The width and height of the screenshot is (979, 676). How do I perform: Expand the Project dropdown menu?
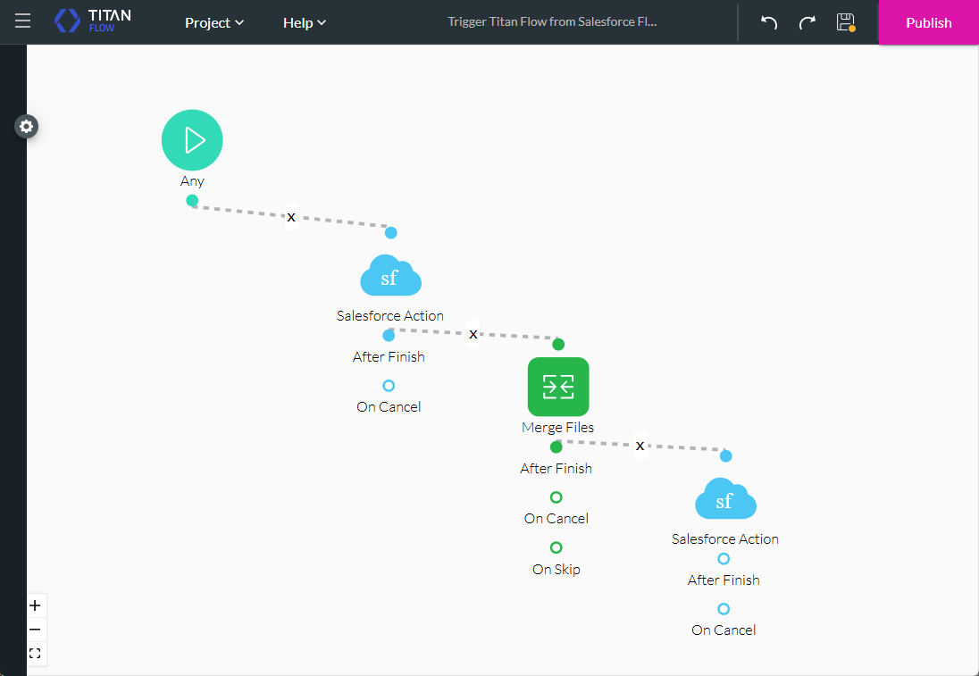pyautogui.click(x=214, y=22)
